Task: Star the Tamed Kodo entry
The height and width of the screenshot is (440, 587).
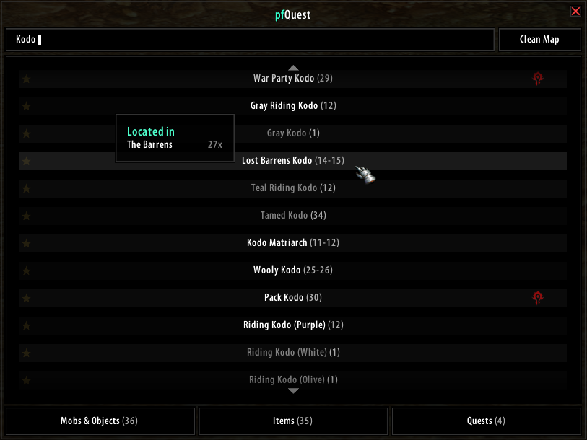Action: (26, 216)
